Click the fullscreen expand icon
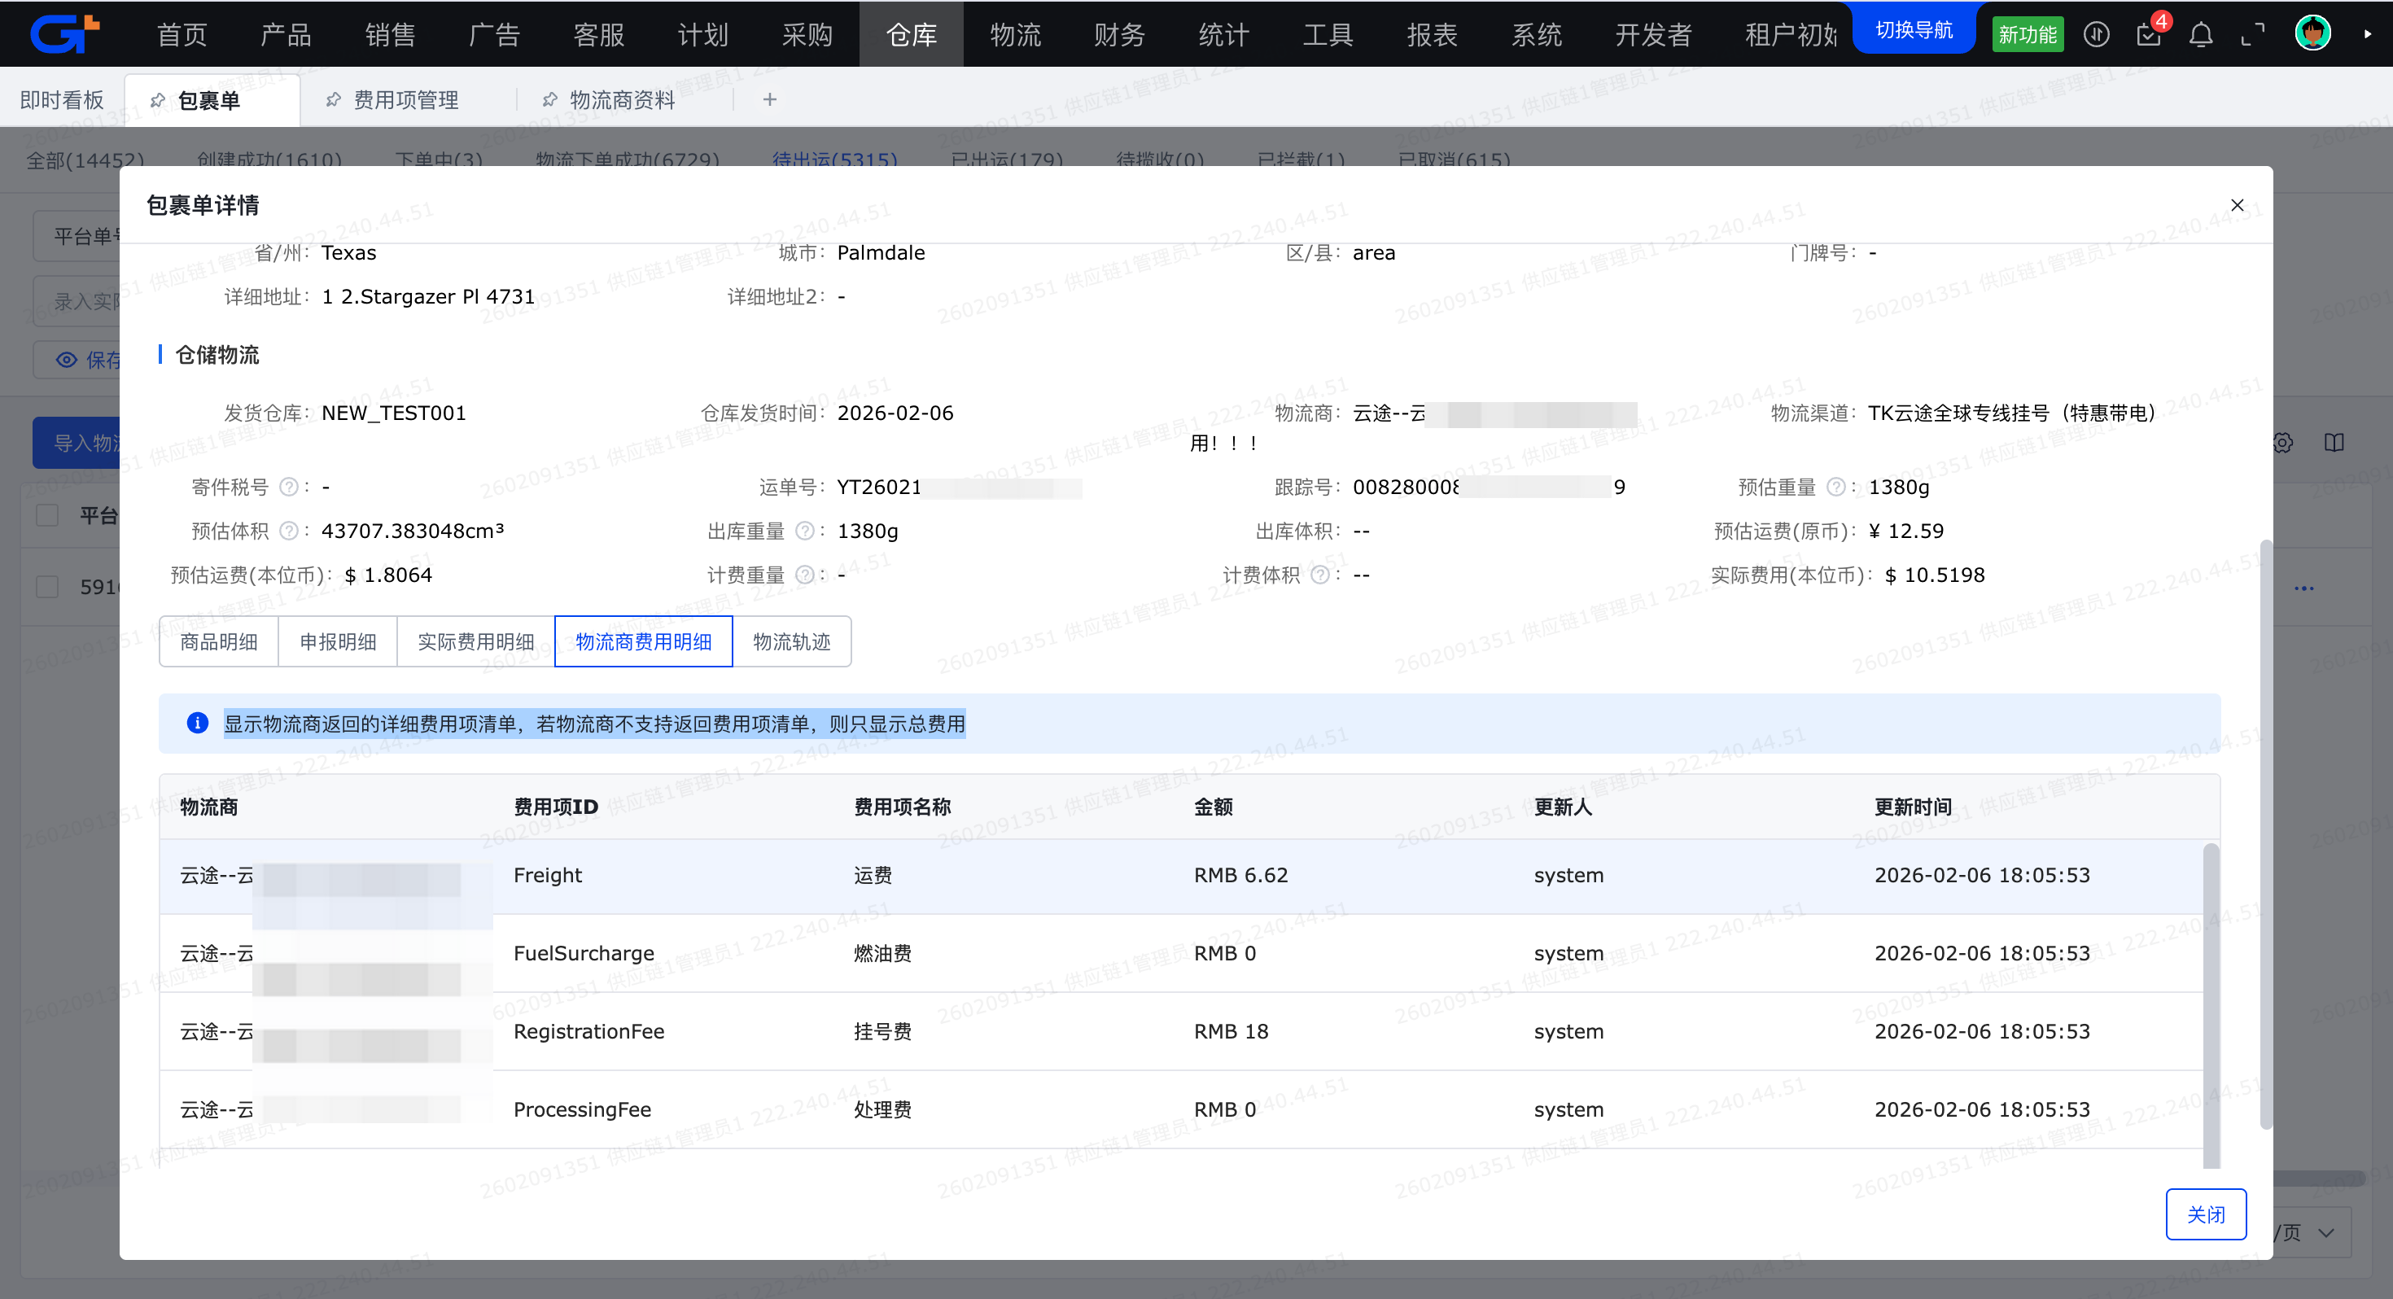The image size is (2393, 1299). [2253, 35]
